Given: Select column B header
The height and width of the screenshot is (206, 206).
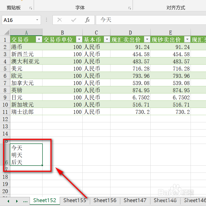Looking at the screenshot, I should click(62, 32).
